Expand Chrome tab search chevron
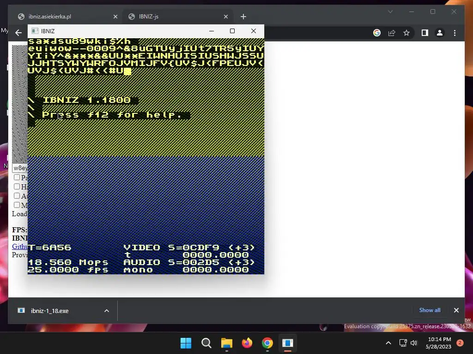Image resolution: width=473 pixels, height=354 pixels. (390, 12)
